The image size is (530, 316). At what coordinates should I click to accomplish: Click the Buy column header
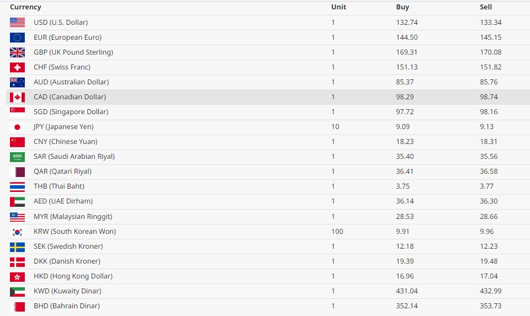(402, 7)
